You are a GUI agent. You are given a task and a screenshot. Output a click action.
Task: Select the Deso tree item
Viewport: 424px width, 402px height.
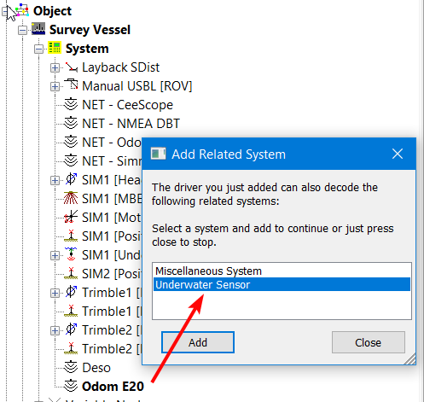(96, 368)
